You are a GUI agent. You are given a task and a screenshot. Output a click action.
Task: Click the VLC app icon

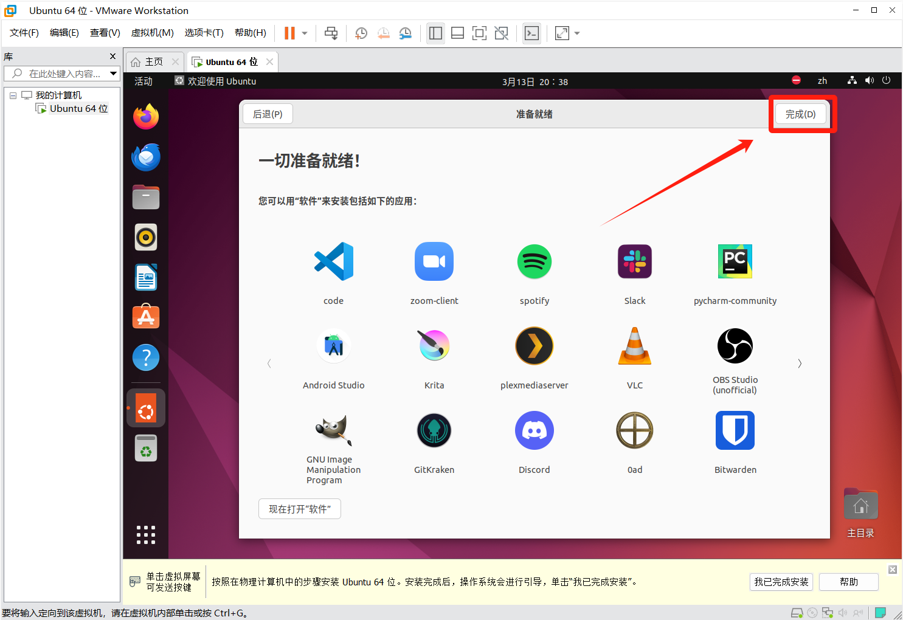point(634,346)
